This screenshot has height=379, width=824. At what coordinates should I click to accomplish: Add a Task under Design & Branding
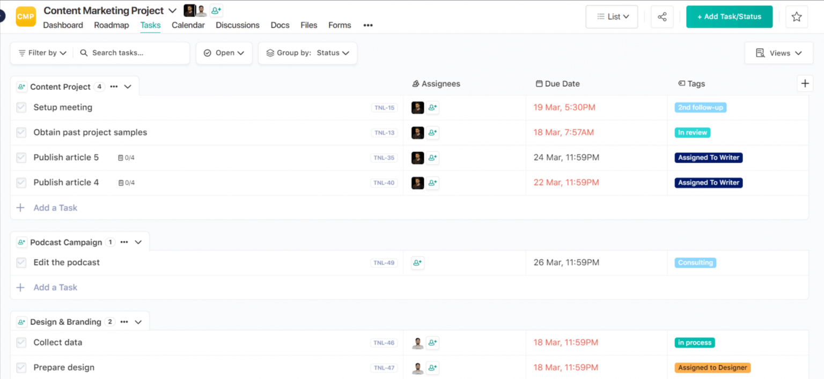(x=48, y=378)
